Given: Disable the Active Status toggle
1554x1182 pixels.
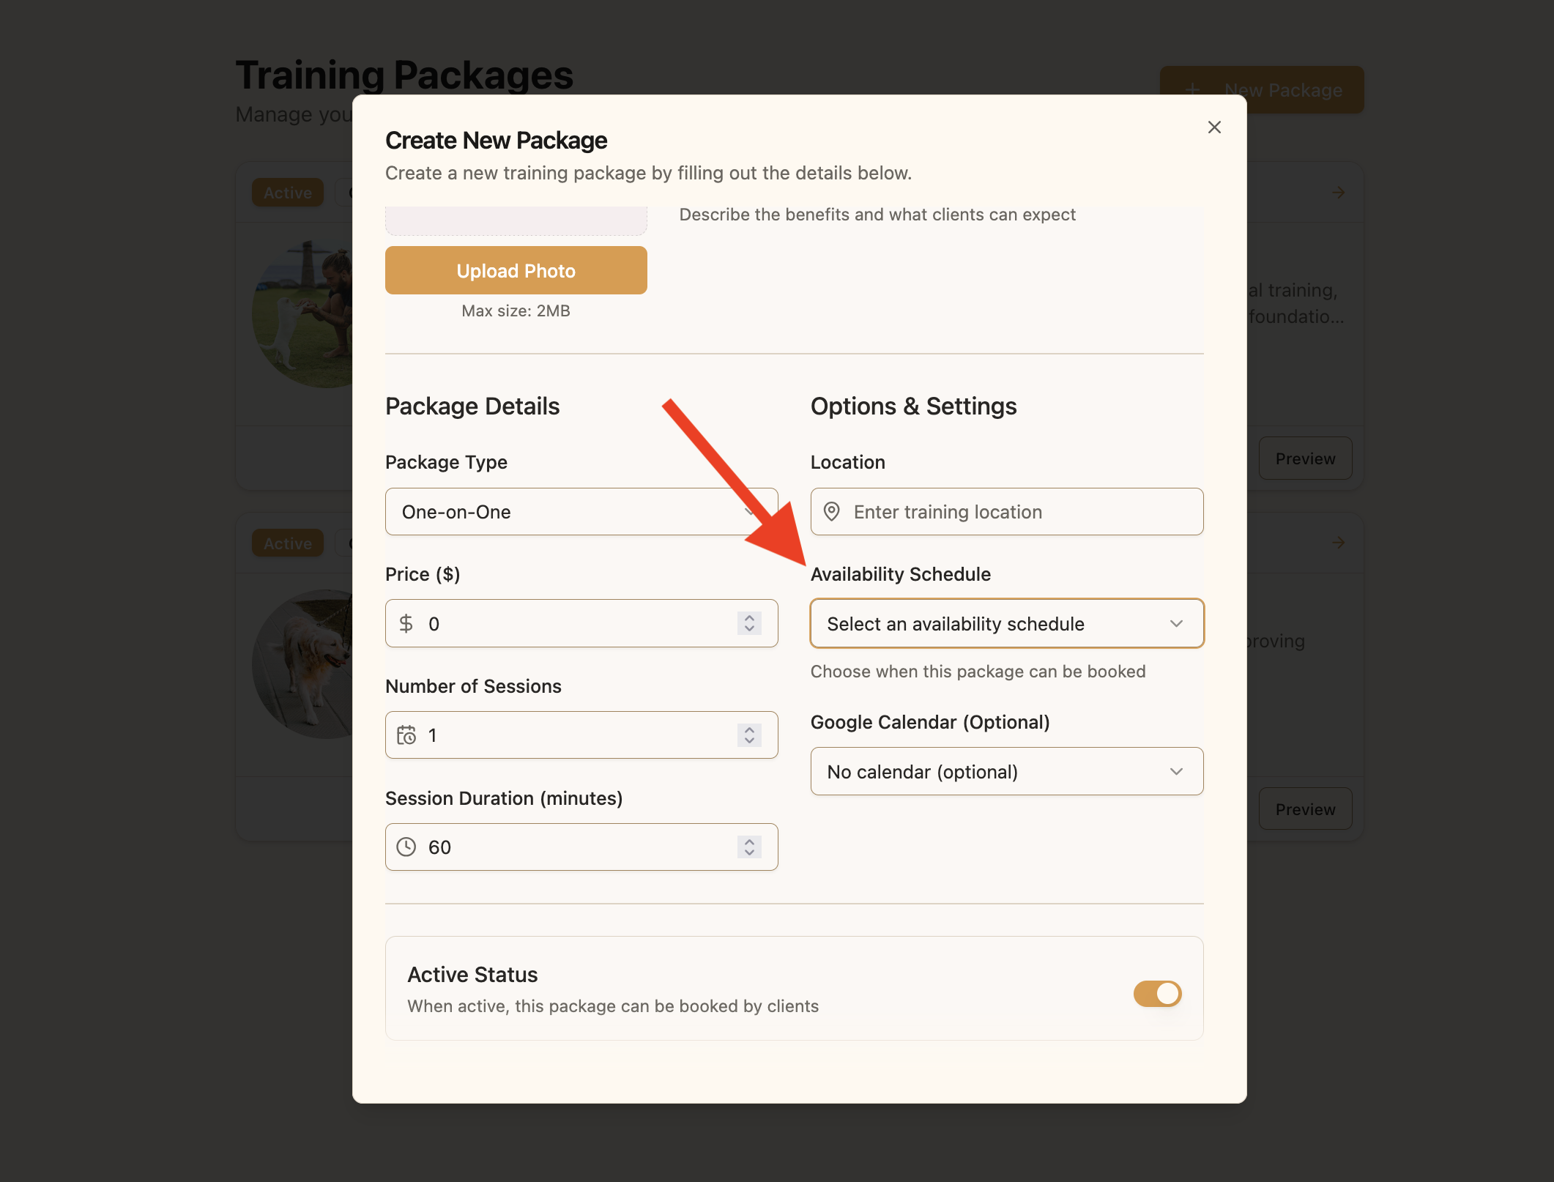Looking at the screenshot, I should point(1156,994).
